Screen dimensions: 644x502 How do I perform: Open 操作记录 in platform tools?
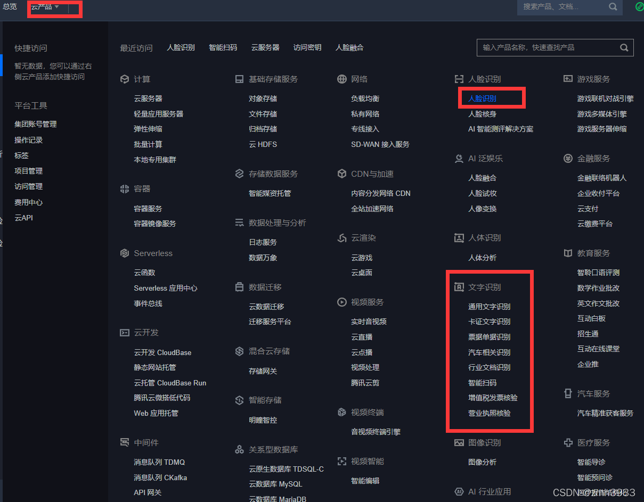[x=29, y=140]
